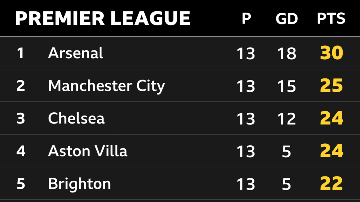Click the P column header
360x202 pixels.
[x=246, y=19]
